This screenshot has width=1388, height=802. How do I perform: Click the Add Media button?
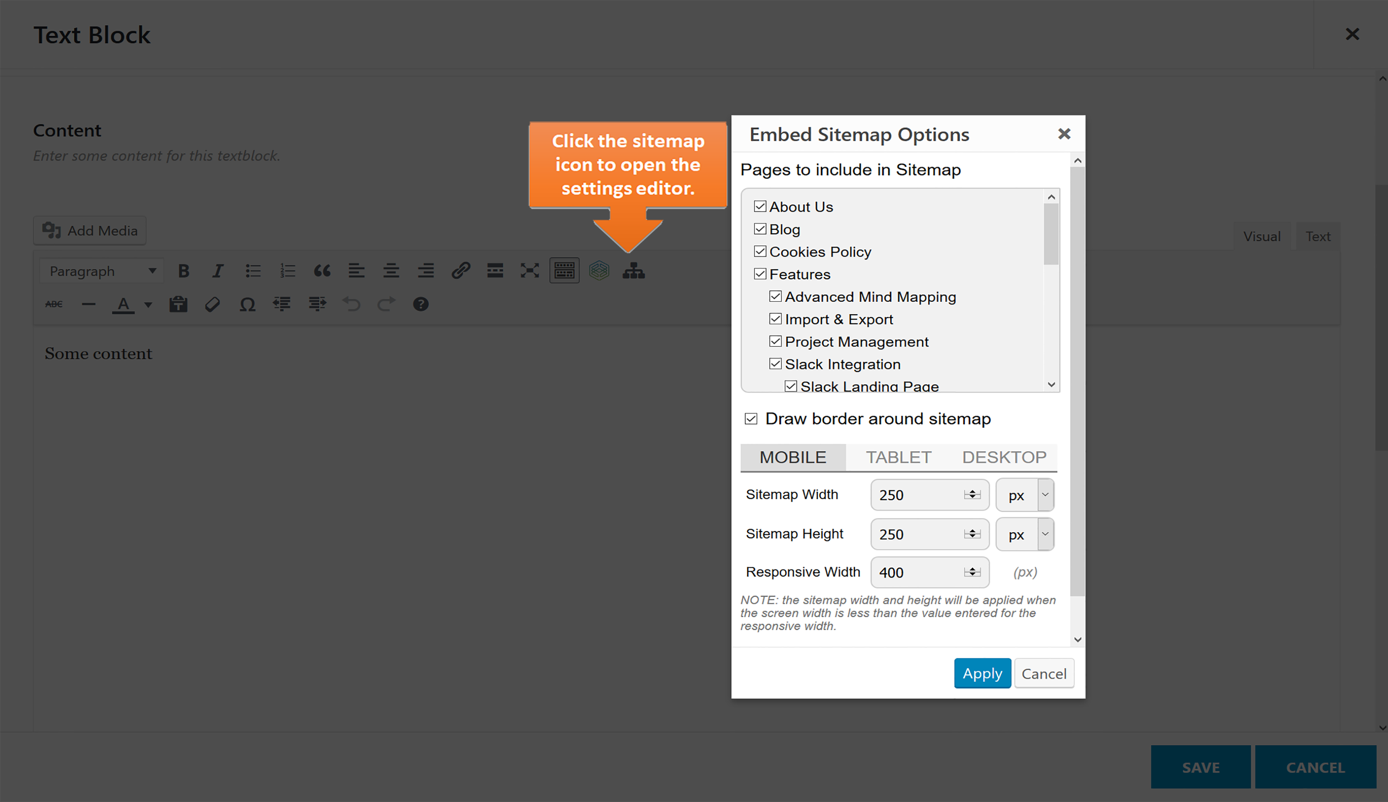pyautogui.click(x=90, y=230)
